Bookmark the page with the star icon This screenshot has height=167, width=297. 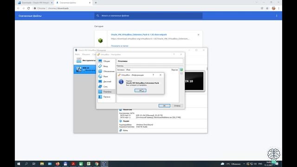[267, 8]
